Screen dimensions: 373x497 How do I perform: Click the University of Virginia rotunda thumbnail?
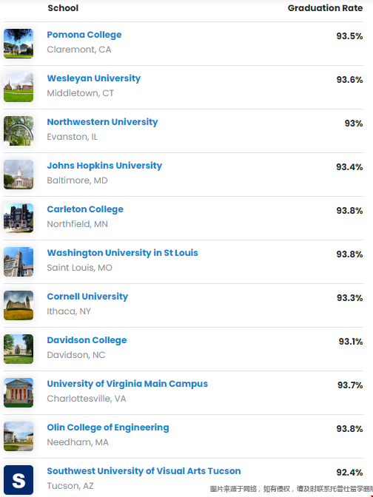tap(19, 393)
